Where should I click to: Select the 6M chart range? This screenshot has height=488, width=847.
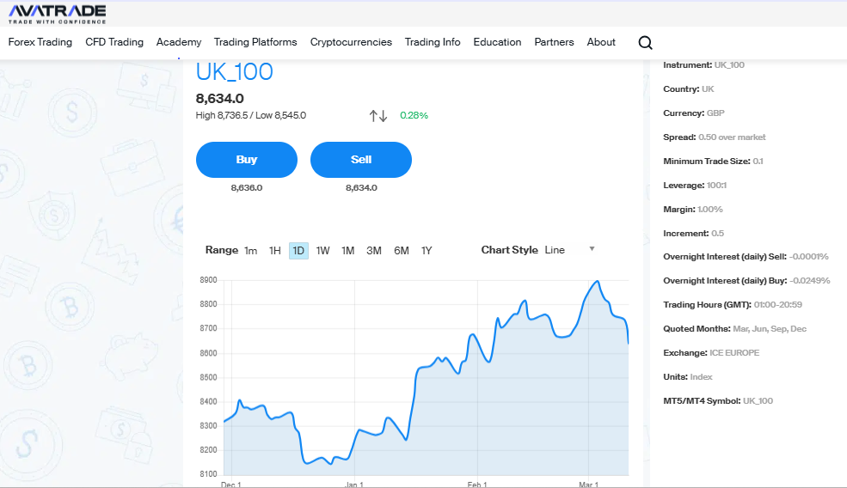point(402,251)
